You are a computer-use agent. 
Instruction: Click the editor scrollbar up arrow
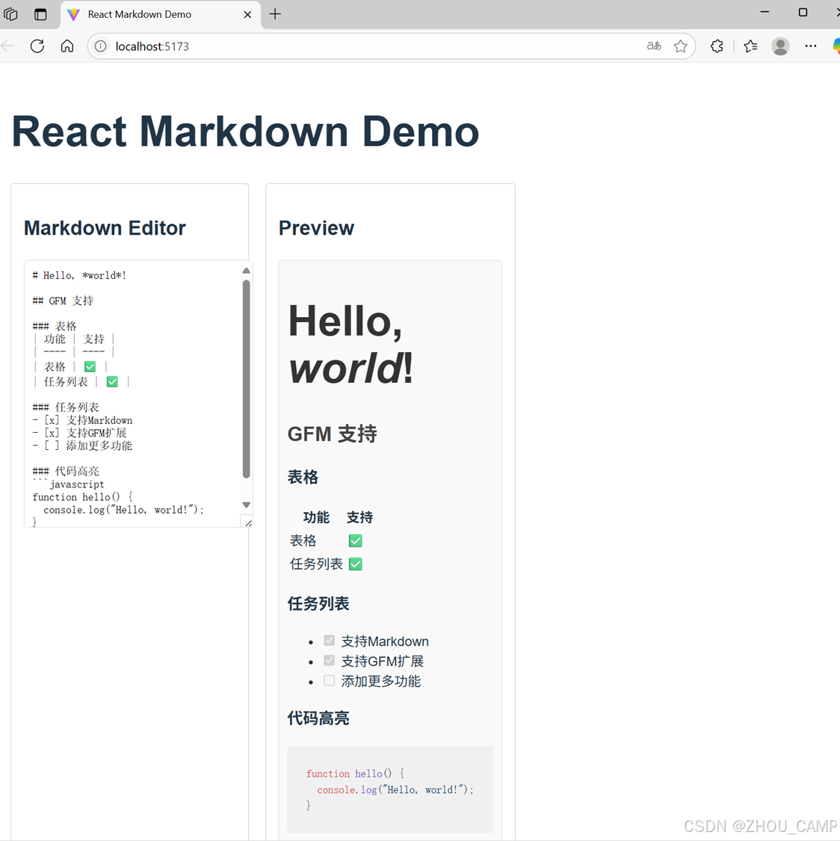tap(246, 271)
